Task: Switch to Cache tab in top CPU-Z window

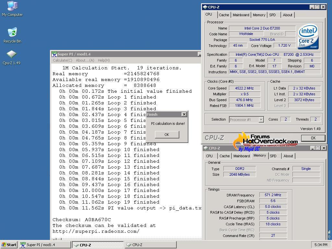Action: point(224,15)
